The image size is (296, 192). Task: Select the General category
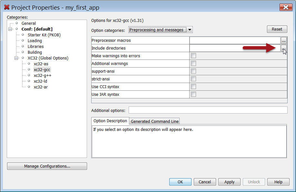[29, 23]
